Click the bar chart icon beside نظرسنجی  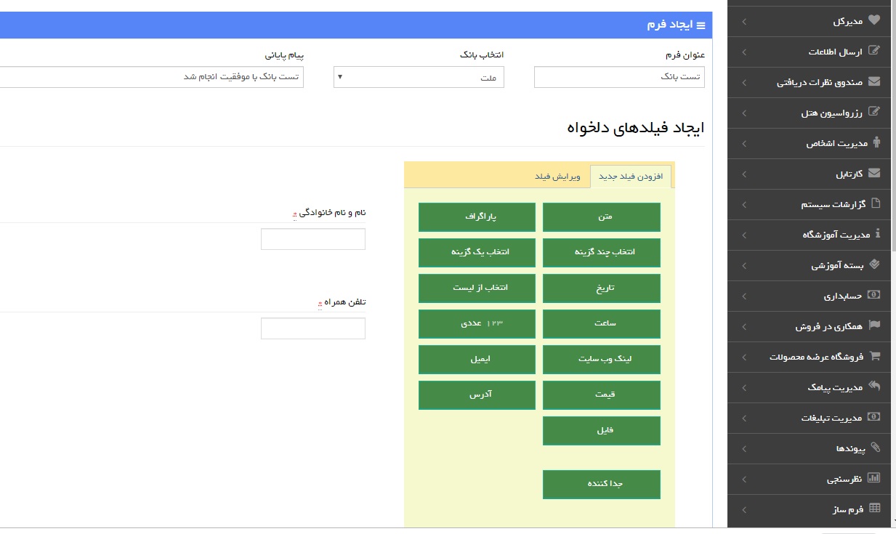(x=874, y=479)
